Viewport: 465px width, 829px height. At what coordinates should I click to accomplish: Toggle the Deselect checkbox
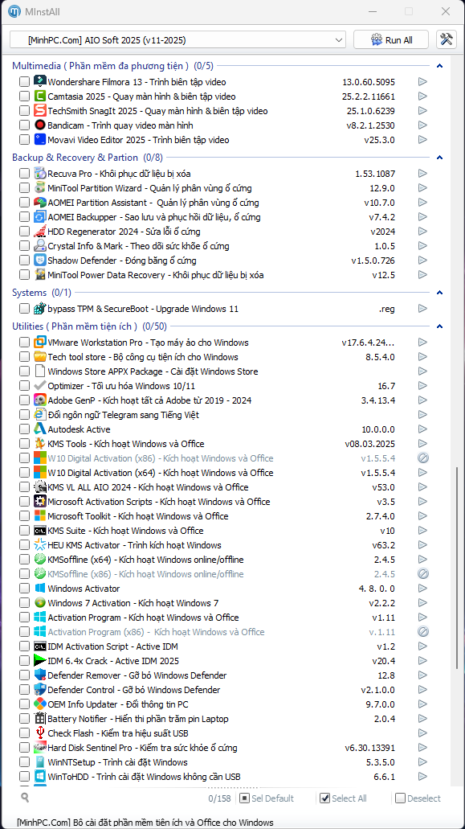[400, 798]
